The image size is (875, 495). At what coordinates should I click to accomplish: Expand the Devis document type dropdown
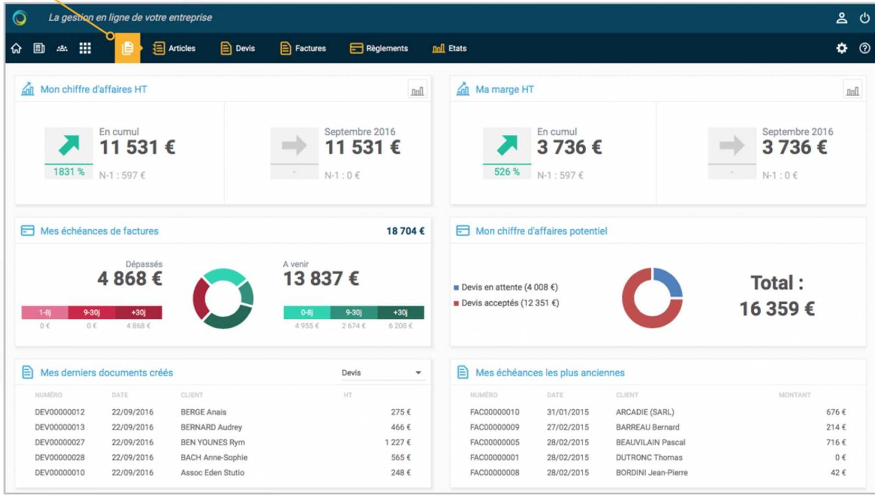381,372
